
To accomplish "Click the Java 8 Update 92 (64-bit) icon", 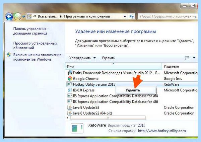I will tap(70, 113).
